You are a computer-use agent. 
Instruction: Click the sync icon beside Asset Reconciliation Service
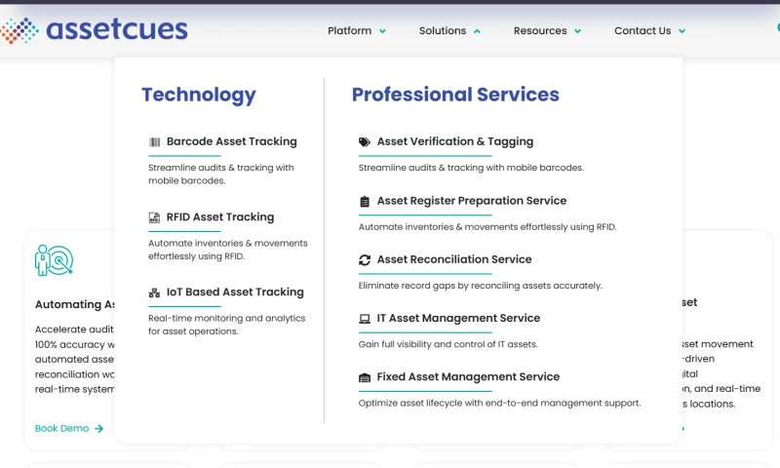pos(365,260)
